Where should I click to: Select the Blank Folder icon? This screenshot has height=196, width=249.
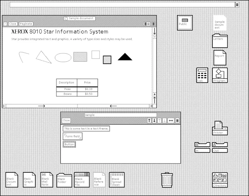pos(64,180)
